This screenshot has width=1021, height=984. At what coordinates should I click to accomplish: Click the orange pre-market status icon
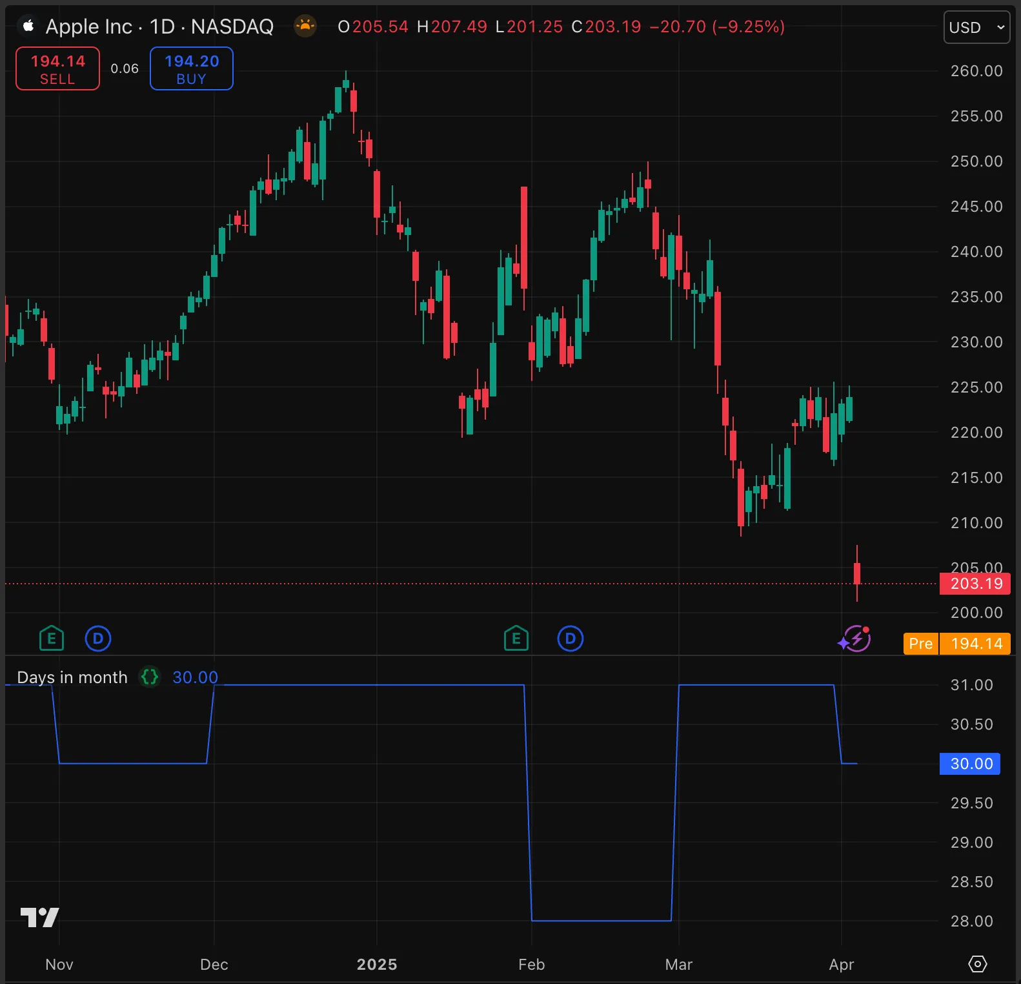coord(305,26)
